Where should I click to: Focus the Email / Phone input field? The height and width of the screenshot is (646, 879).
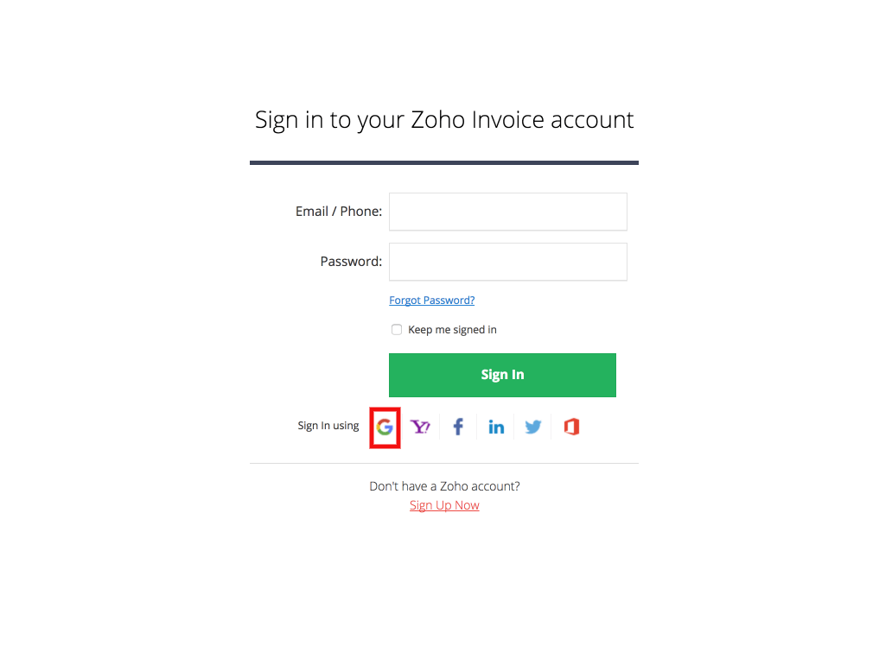pyautogui.click(x=508, y=212)
